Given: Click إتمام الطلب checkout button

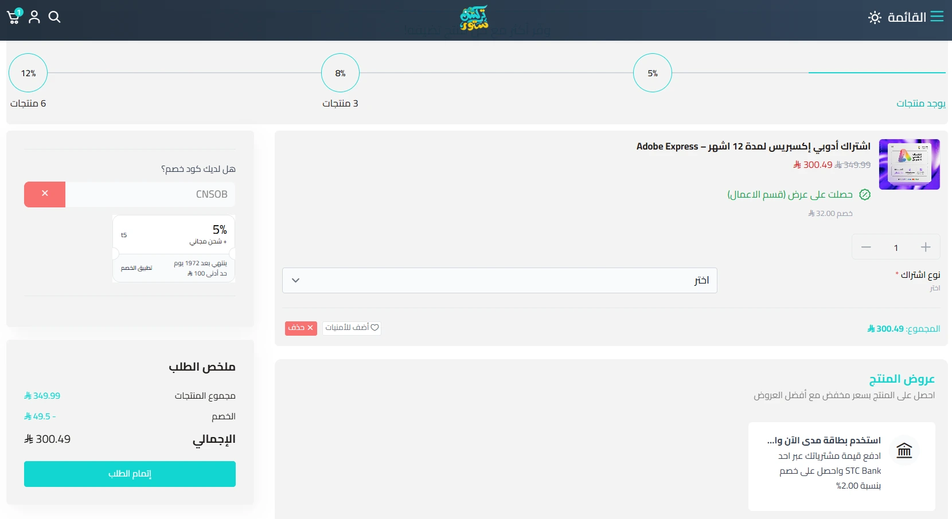Looking at the screenshot, I should click(x=130, y=474).
